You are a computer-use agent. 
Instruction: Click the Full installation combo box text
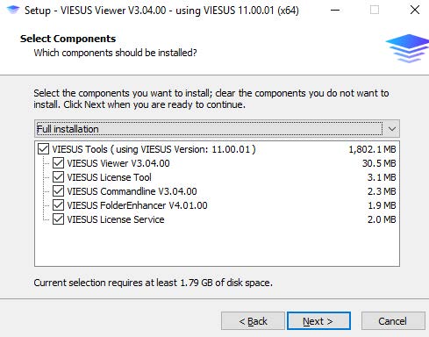(68, 129)
